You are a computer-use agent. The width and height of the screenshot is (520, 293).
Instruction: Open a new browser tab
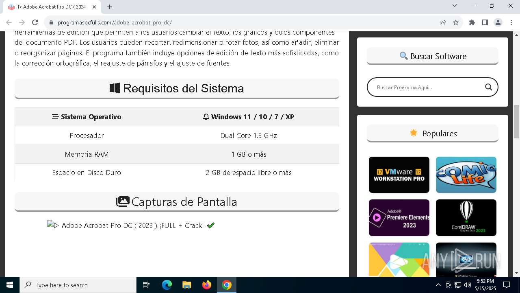tap(110, 7)
